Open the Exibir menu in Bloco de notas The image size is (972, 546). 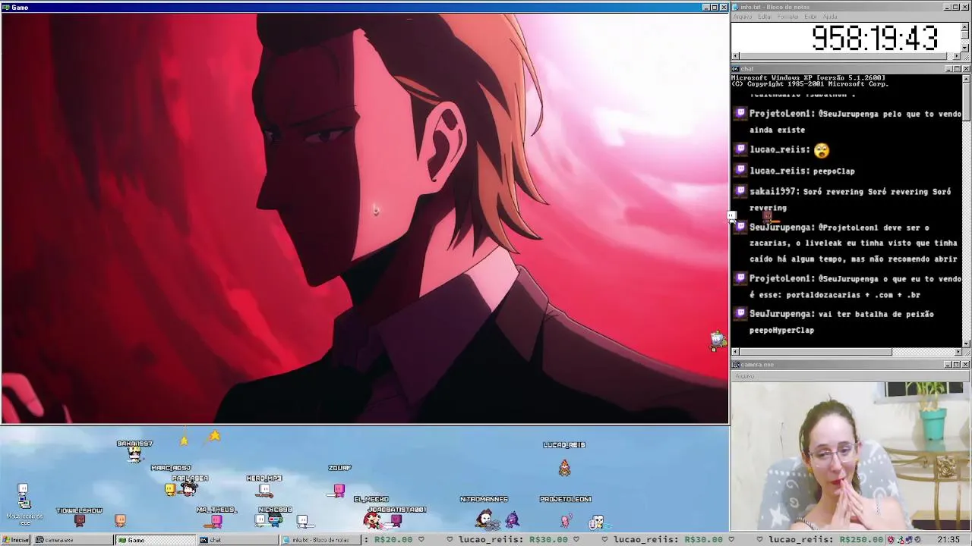tap(811, 17)
